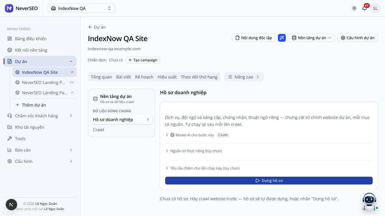Expand Yêu cầu thêm cho lần chạy này

click(202, 168)
